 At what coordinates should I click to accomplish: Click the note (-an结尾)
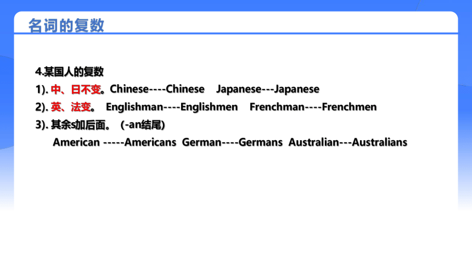(x=143, y=125)
